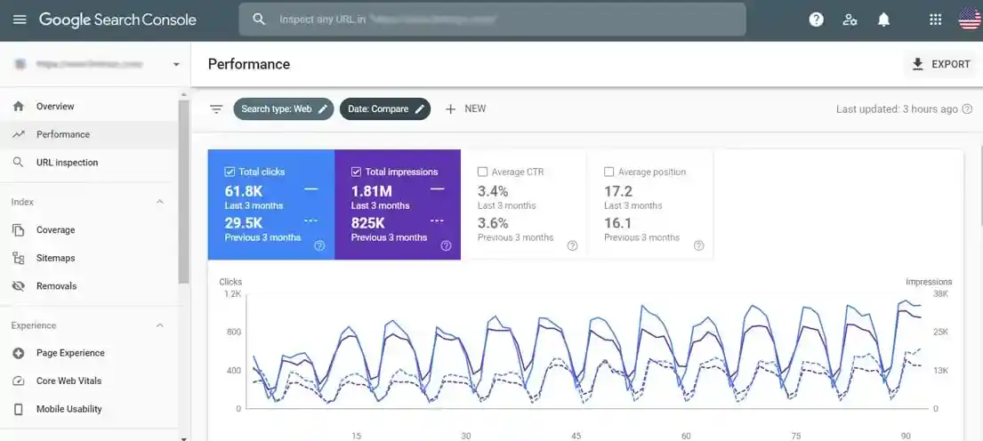Viewport: 983px width, 441px height.
Task: Click the Help question mark icon
Action: tap(816, 20)
